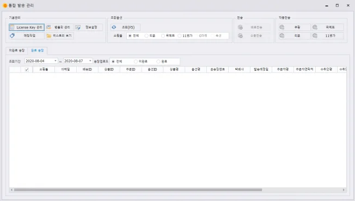
Task: Sort by the 옵션명 column header
Action: click(196, 70)
